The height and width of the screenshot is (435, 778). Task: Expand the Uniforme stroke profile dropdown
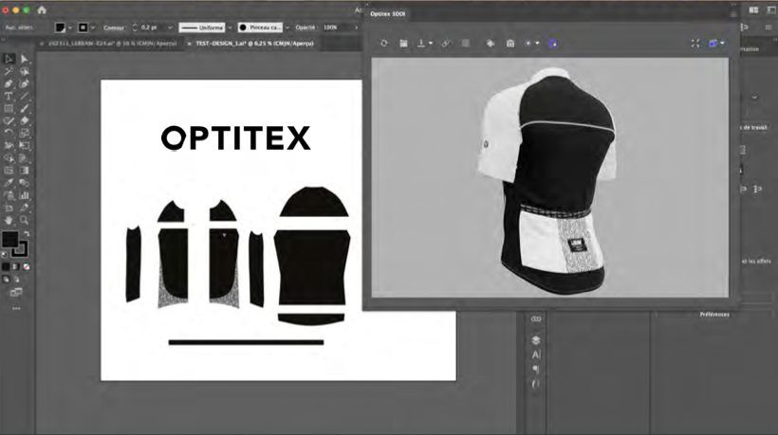click(x=230, y=27)
